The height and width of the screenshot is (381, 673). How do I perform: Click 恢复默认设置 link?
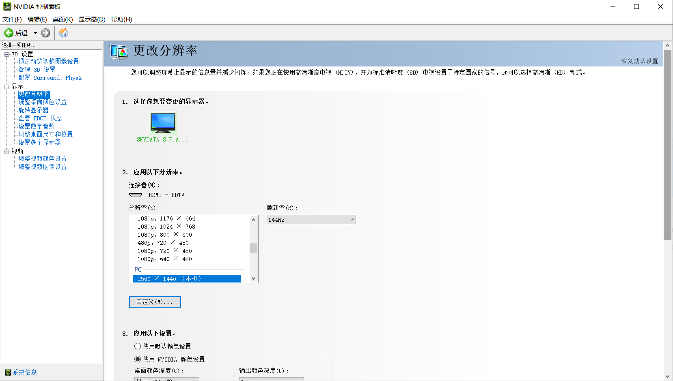click(x=639, y=61)
